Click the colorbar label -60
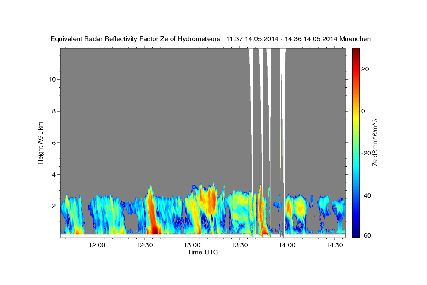 tap(366, 235)
